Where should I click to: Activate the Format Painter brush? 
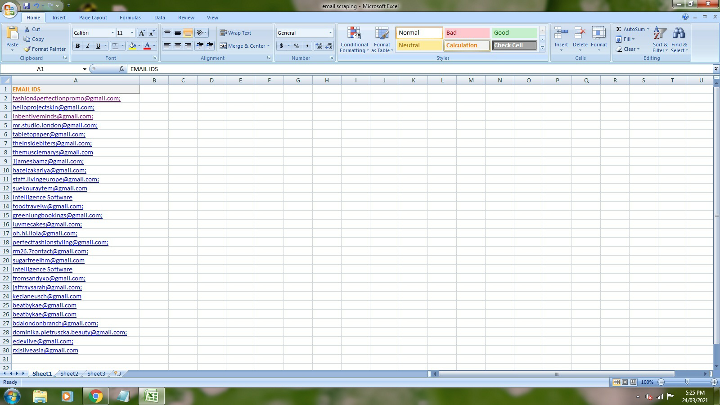pos(27,49)
